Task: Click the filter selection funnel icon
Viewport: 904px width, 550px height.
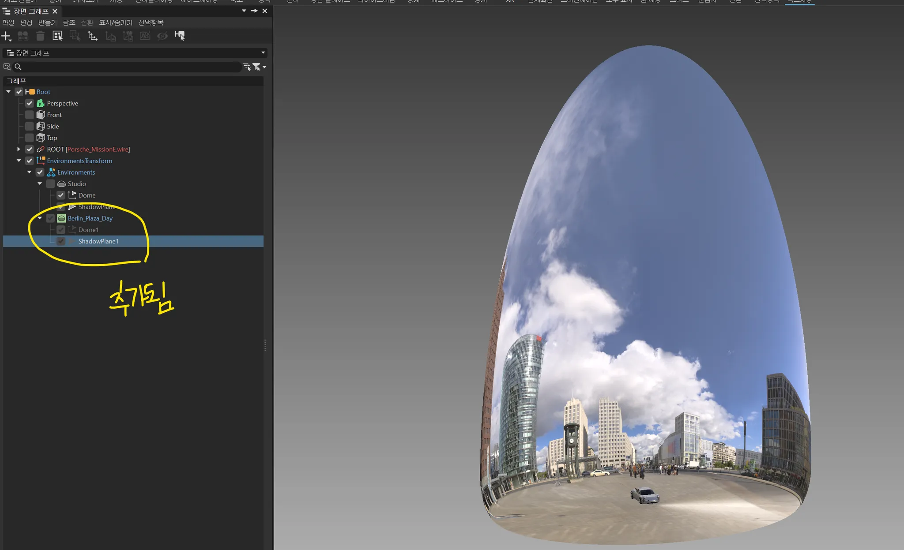Action: (257, 67)
